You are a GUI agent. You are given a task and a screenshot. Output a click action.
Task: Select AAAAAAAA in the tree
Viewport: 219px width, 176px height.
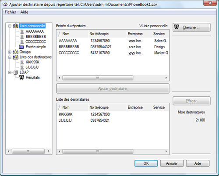pos(35,32)
